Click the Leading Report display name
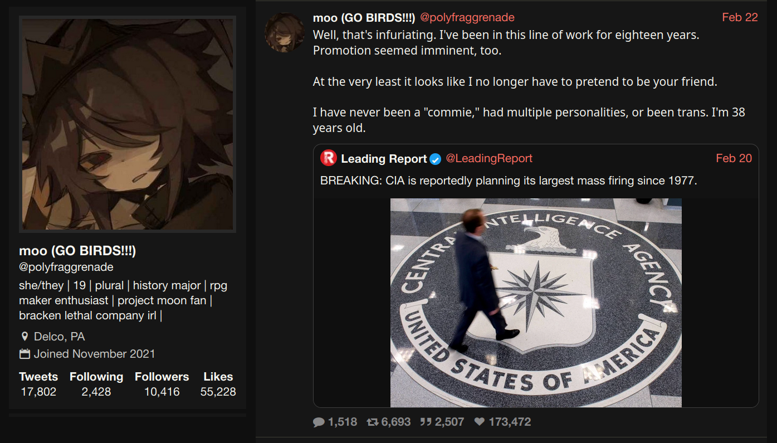 point(384,159)
